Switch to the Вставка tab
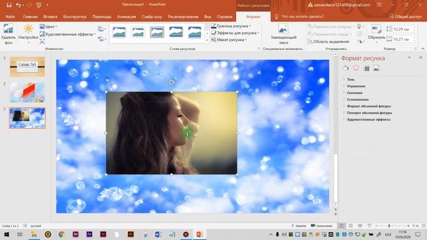 51,17
